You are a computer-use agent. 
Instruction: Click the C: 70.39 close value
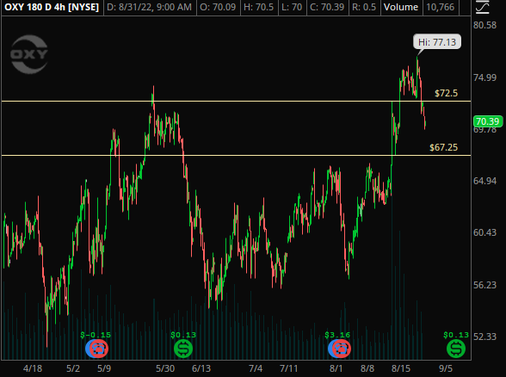coord(327,7)
